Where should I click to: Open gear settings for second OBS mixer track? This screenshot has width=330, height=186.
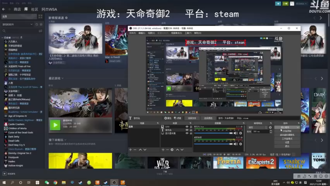click(x=240, y=144)
